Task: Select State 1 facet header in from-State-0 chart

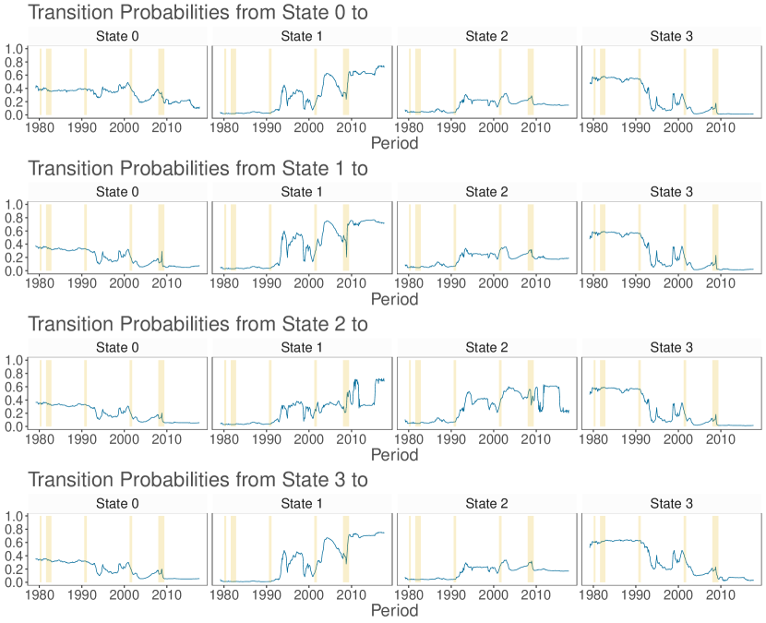Action: click(x=302, y=36)
